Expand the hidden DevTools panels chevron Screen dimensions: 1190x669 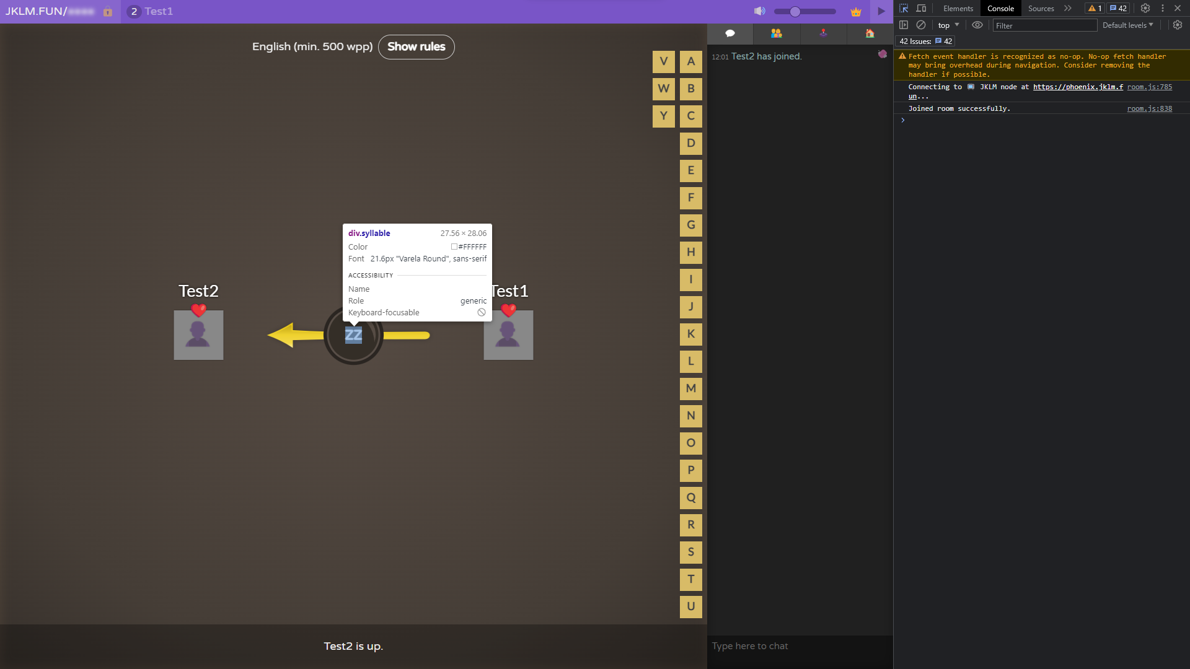[1067, 8]
